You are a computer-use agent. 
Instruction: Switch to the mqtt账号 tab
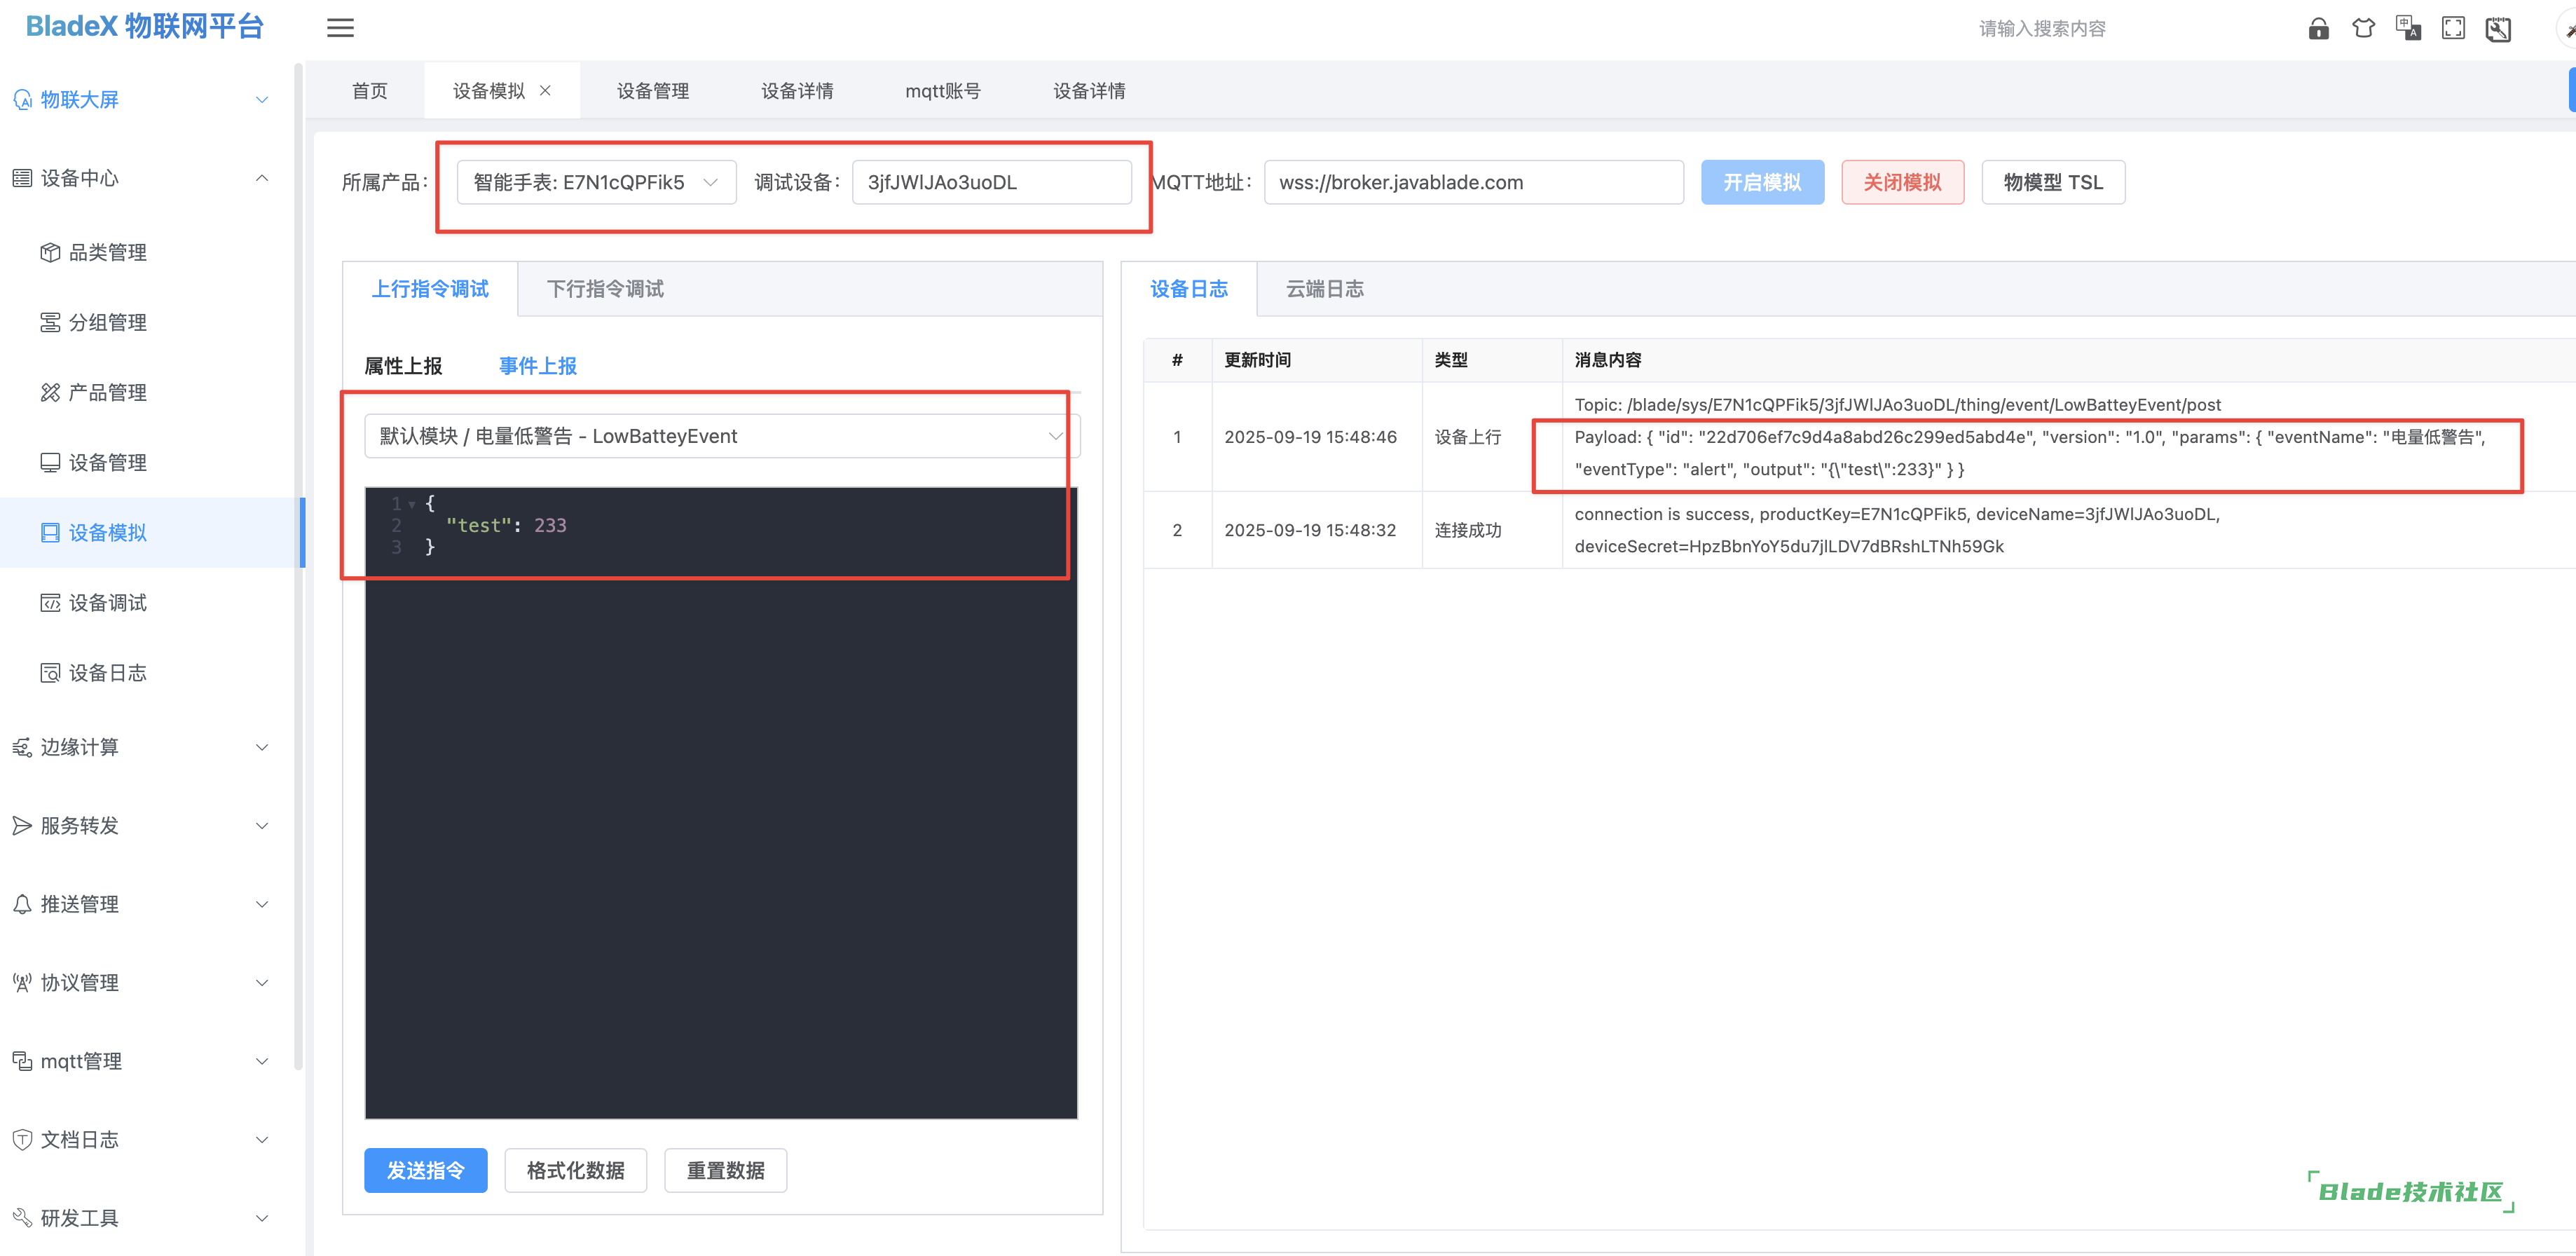pyautogui.click(x=942, y=91)
